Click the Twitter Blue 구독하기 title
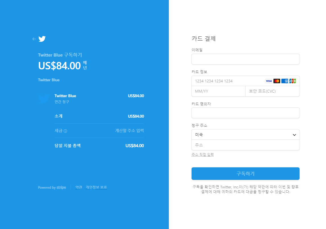 (60, 55)
